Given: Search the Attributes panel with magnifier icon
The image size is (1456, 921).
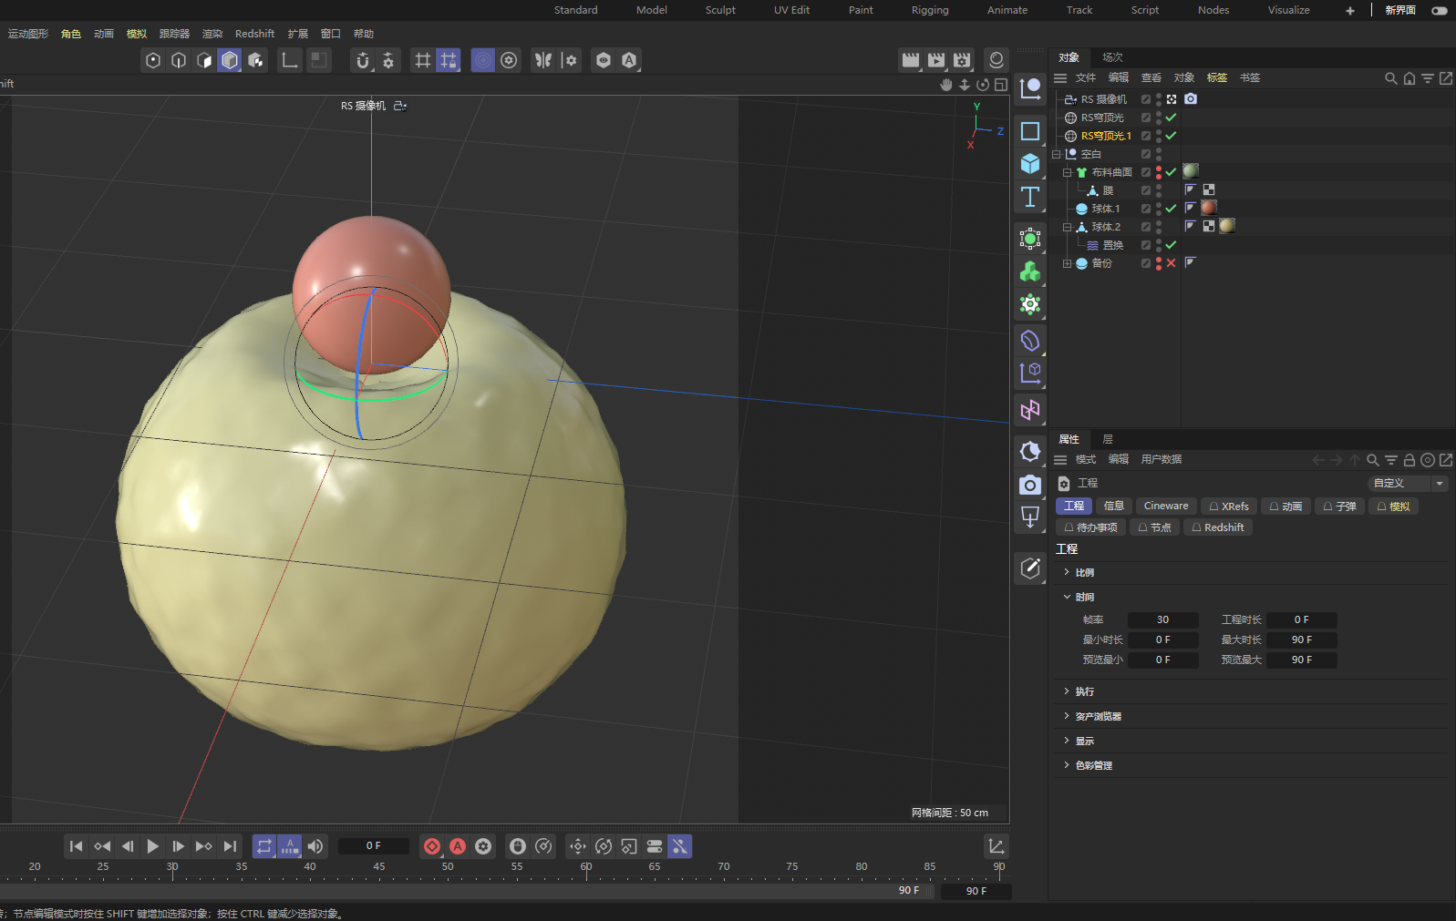Looking at the screenshot, I should coord(1373,460).
